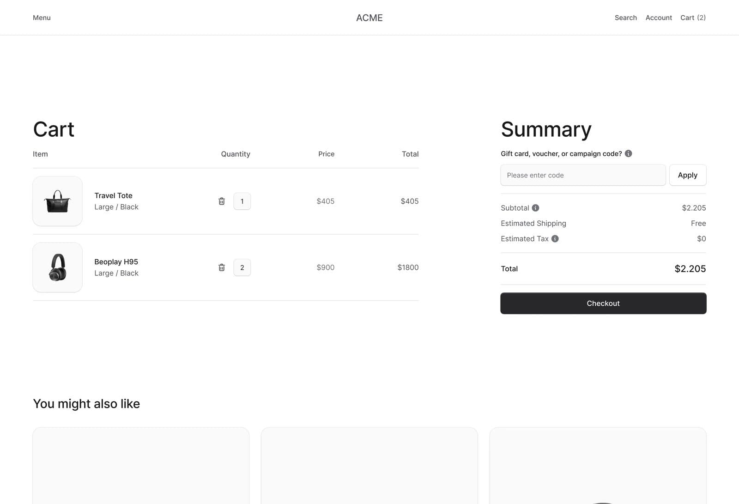Image resolution: width=739 pixels, height=504 pixels.
Task: Click the Quantity column header
Action: click(x=236, y=154)
